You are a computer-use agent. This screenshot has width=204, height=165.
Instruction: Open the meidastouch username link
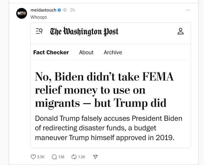click(43, 10)
